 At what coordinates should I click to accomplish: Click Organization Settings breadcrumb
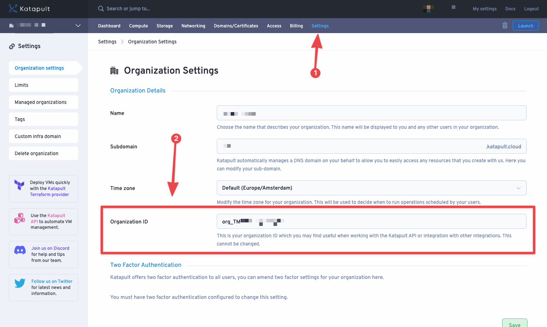152,42
